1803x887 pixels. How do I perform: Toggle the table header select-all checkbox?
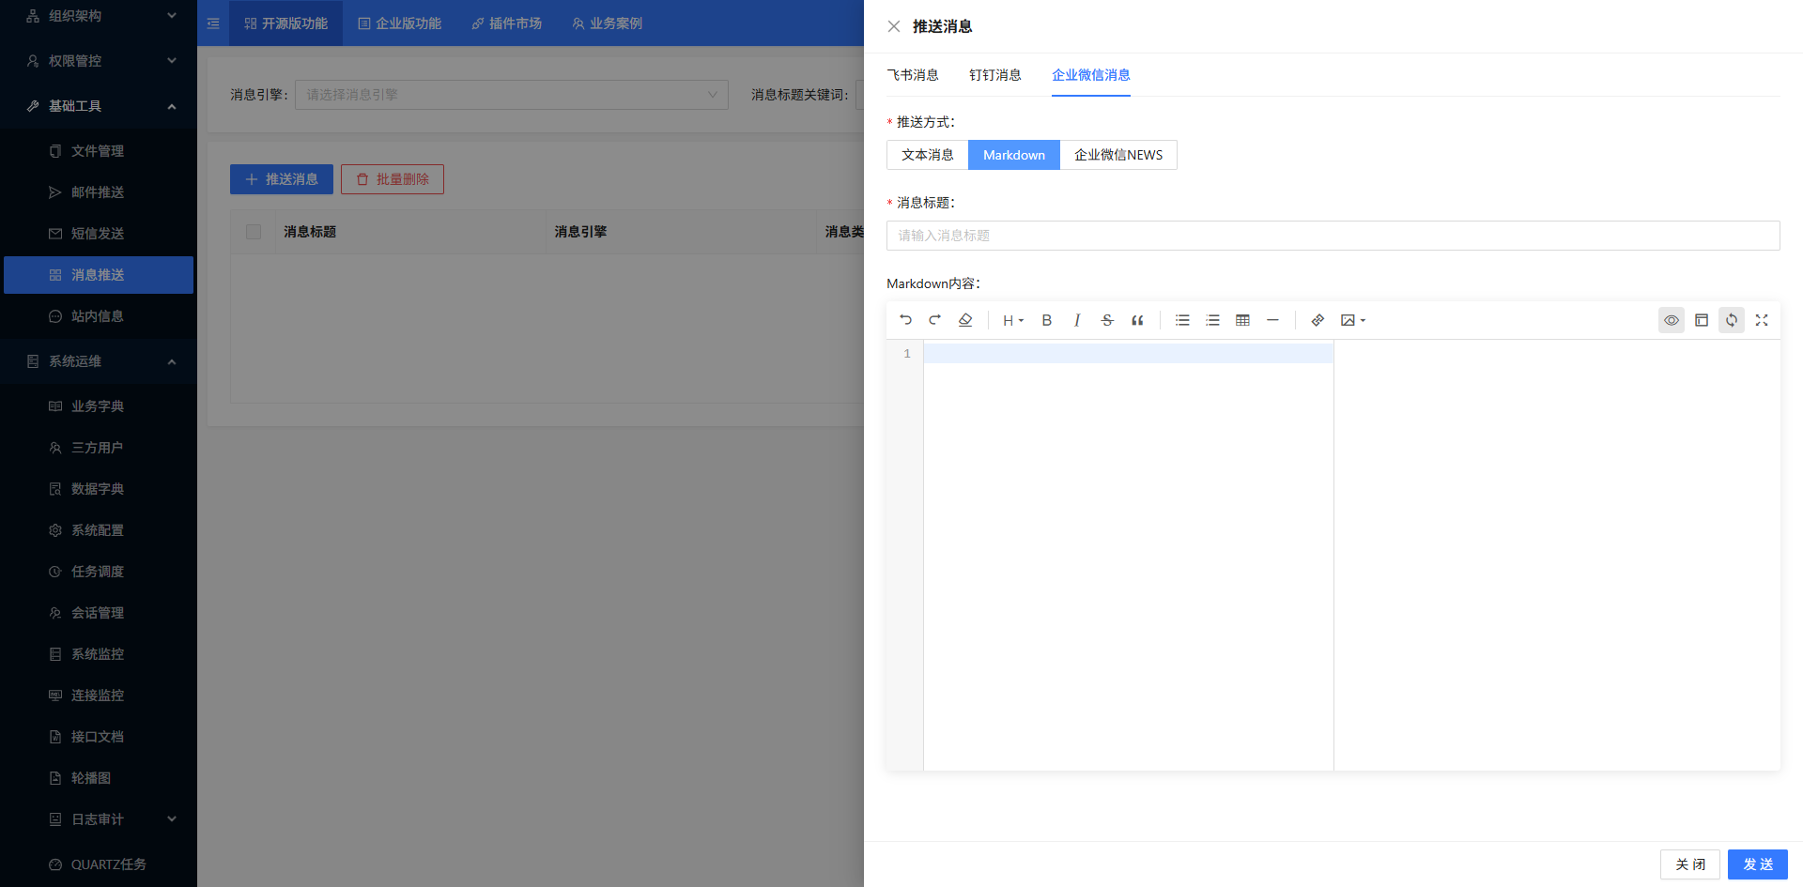[x=254, y=232]
